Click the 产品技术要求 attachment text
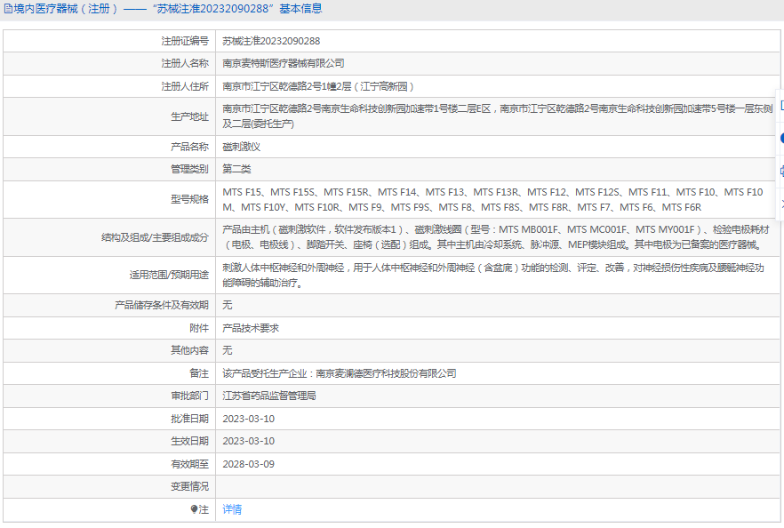This screenshot has width=784, height=528. coord(251,328)
